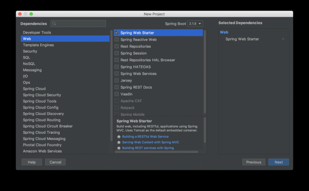Click the search magnifier icon in dependencies field
This screenshot has width=309, height=191.
point(54,23)
